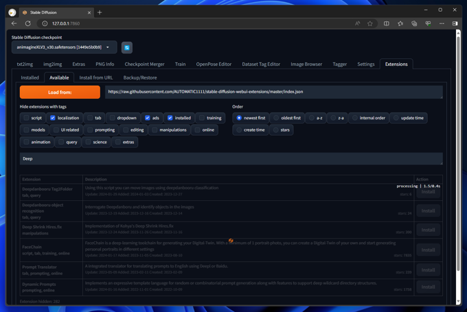Toggle the science tag checkbox
Image resolution: width=467 pixels, height=312 pixels.
coord(88,142)
